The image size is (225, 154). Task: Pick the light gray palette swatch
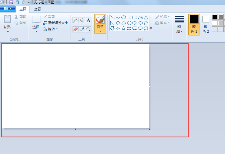[x=221, y=23]
